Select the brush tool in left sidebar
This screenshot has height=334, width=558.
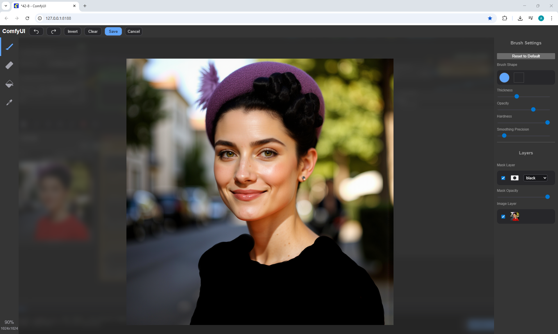9,47
